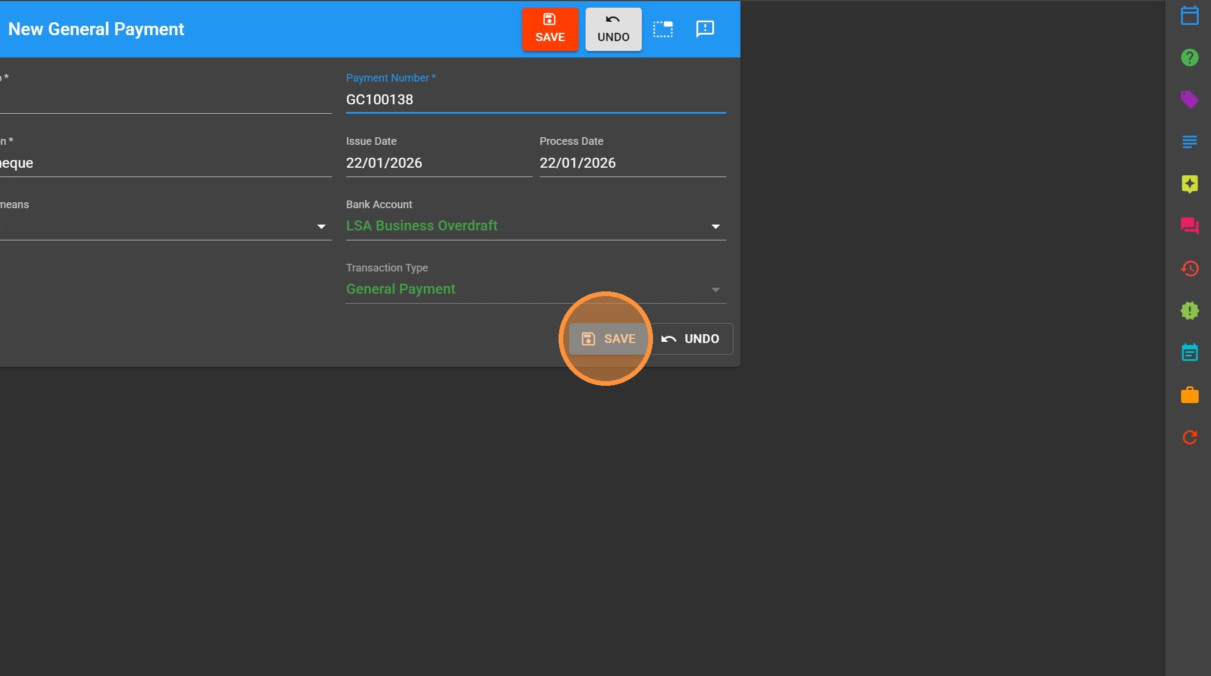Click the UNDO button in header
The image size is (1211, 676).
[x=613, y=29]
